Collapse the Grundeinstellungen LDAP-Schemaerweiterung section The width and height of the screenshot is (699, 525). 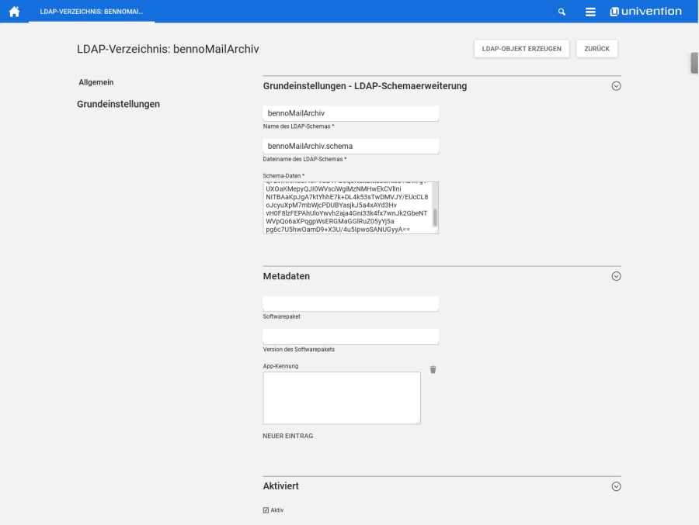point(616,86)
